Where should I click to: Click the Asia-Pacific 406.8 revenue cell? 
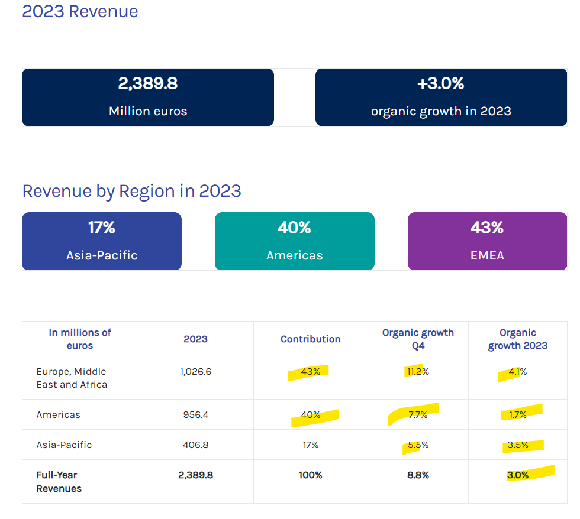coord(196,445)
